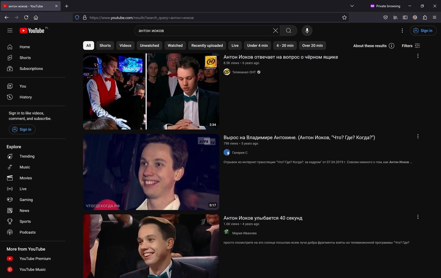Click the Sign in button in header
This screenshot has height=278, width=441.
point(423,30)
